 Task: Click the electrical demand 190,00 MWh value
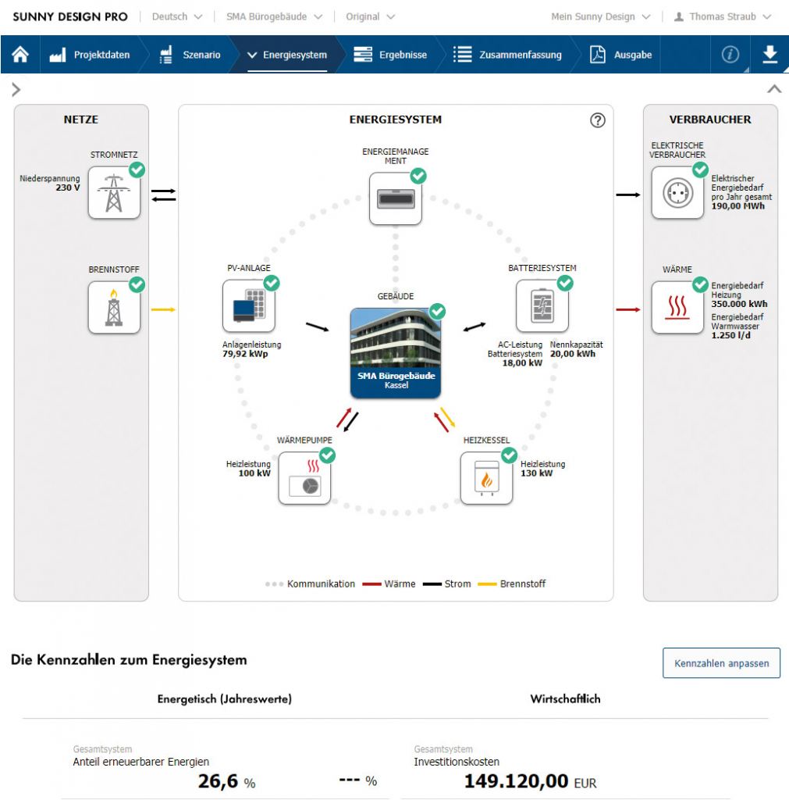tap(737, 206)
